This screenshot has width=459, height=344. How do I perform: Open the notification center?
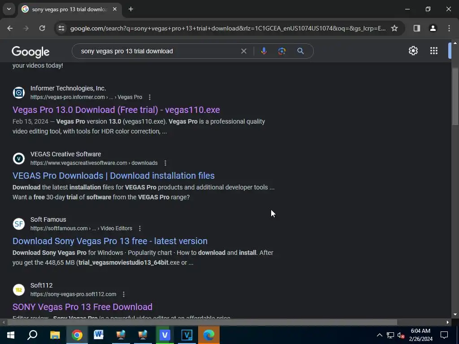(x=444, y=335)
